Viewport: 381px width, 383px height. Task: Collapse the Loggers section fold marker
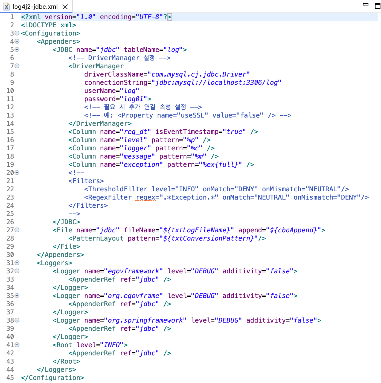(16, 263)
